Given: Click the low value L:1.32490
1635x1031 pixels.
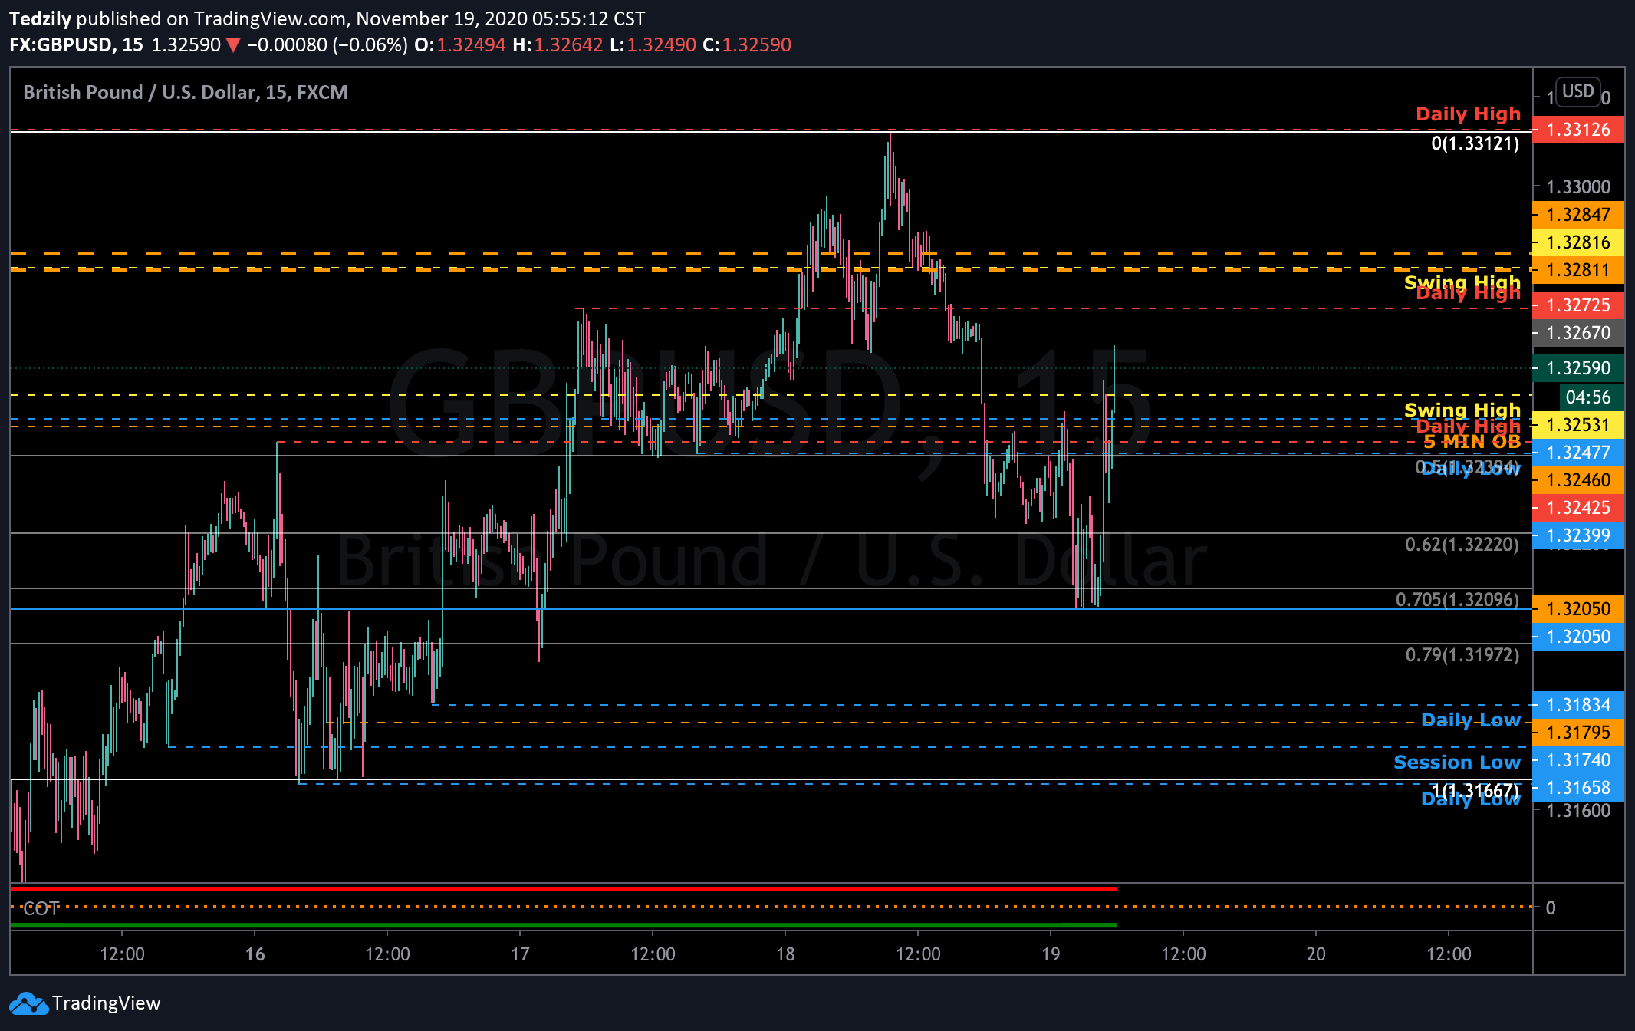Looking at the screenshot, I should pos(653,45).
